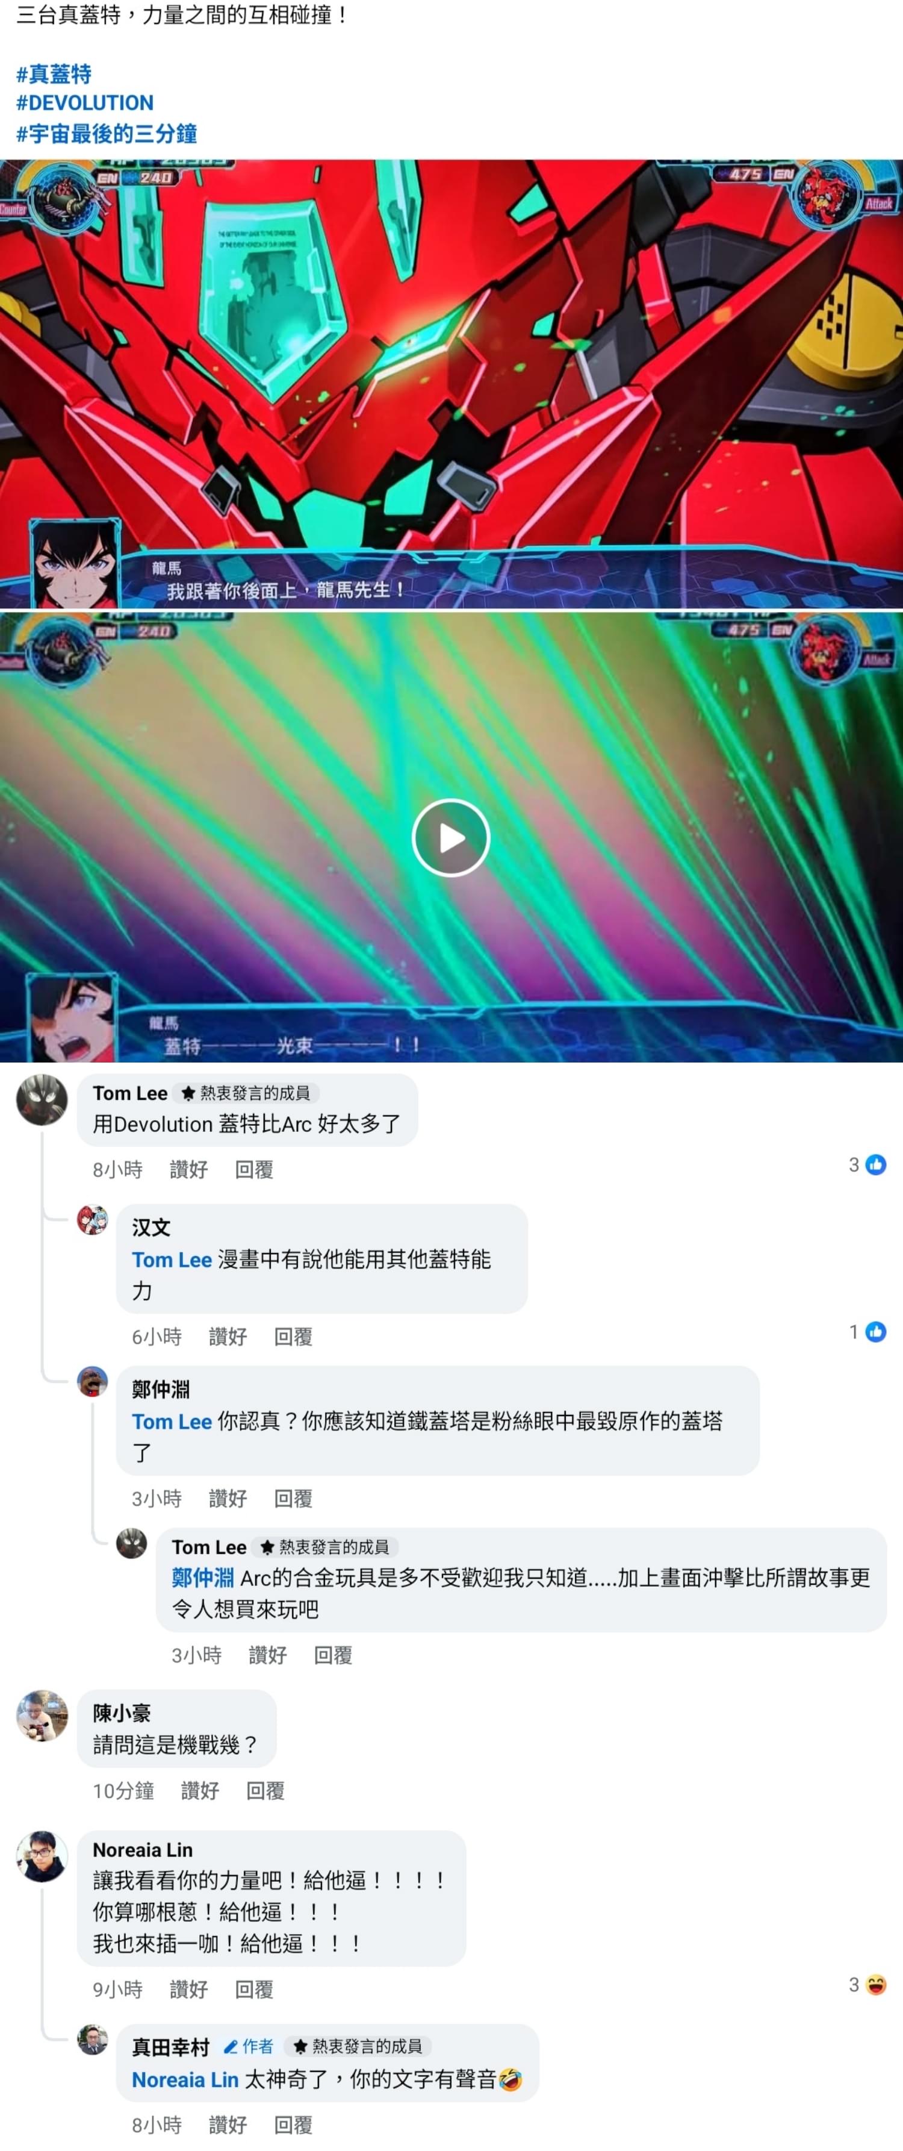Reply to 鄭仲淵's comment
The image size is (903, 2151).
293,1498
